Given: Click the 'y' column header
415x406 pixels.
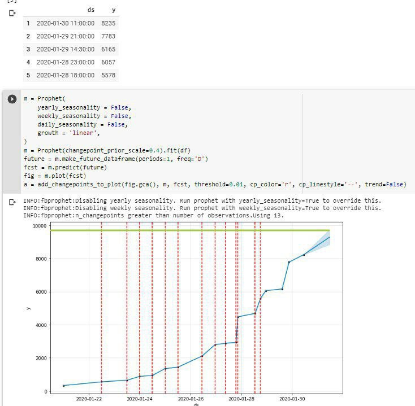Looking at the screenshot, I should point(114,10).
